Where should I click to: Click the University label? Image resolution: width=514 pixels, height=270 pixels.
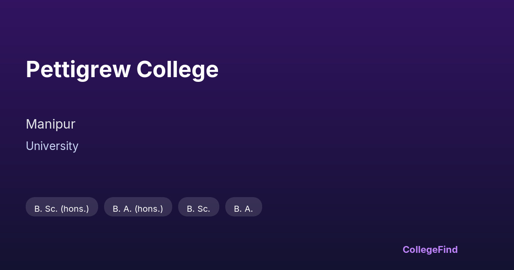pos(52,146)
